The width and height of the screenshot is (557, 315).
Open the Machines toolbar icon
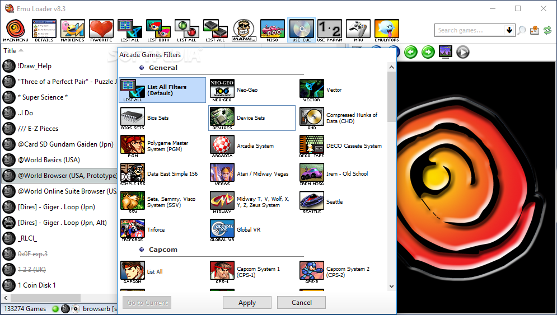tap(72, 31)
